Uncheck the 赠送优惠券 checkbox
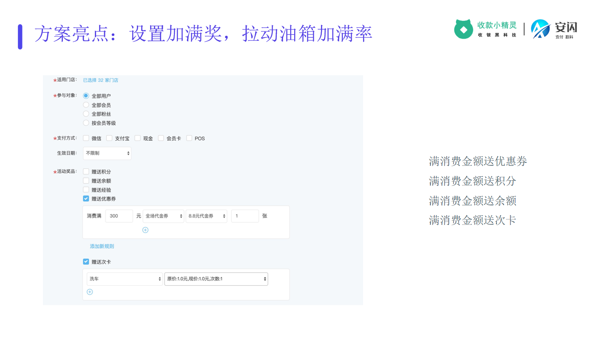The width and height of the screenshot is (602, 338). click(86, 199)
